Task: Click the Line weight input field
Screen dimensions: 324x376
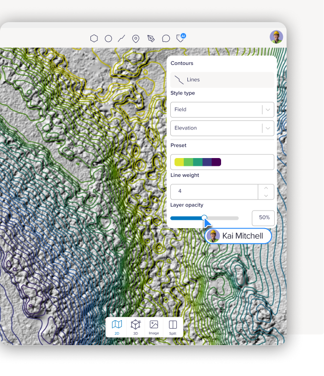Action: point(214,192)
